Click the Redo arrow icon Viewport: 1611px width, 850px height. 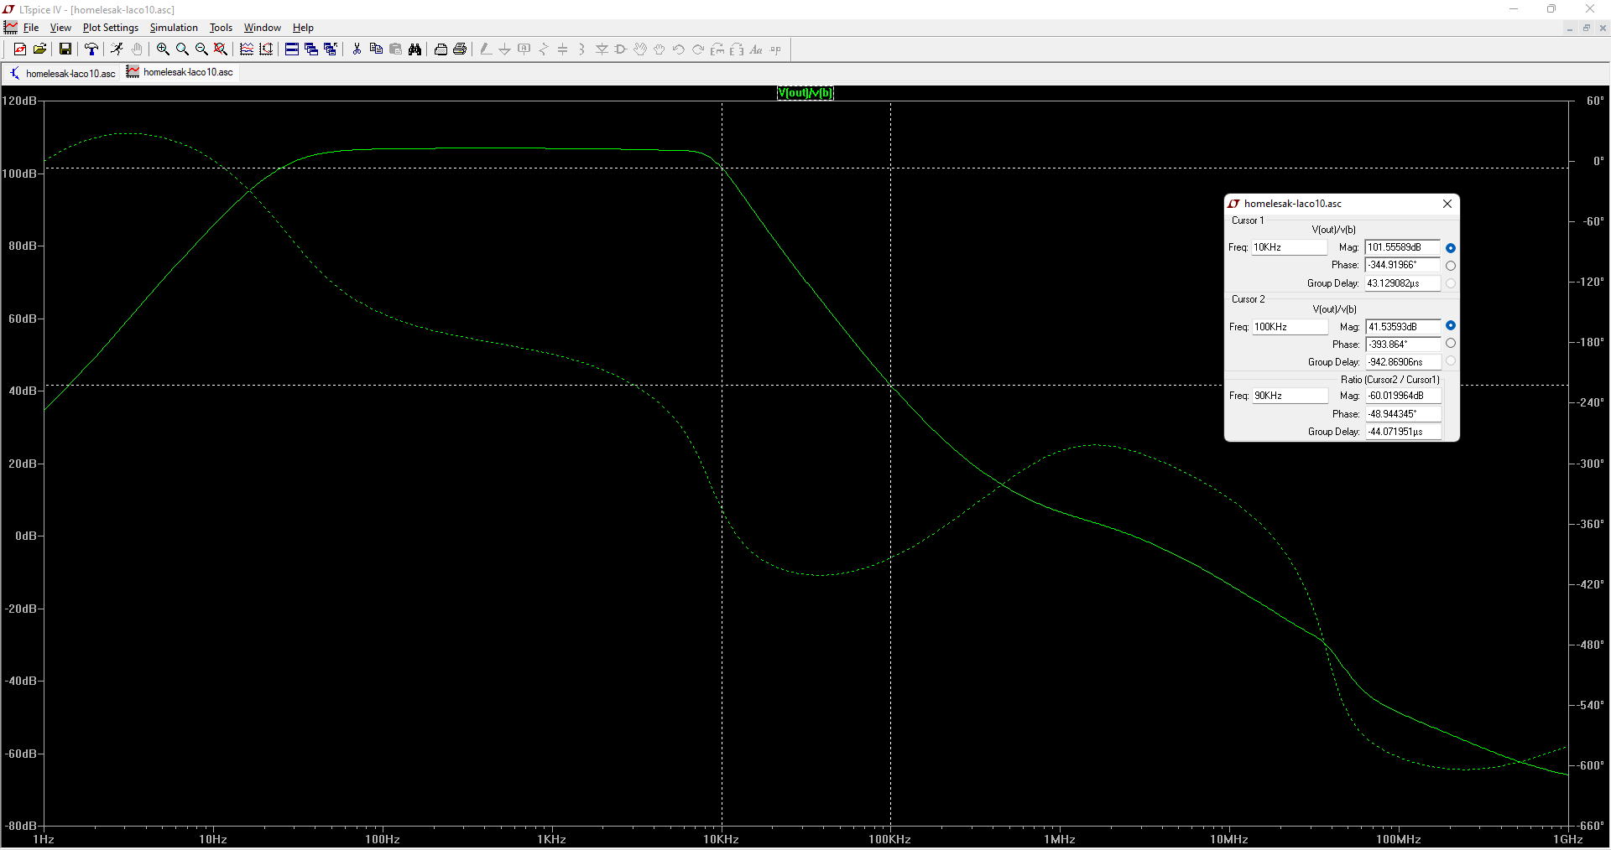point(698,49)
